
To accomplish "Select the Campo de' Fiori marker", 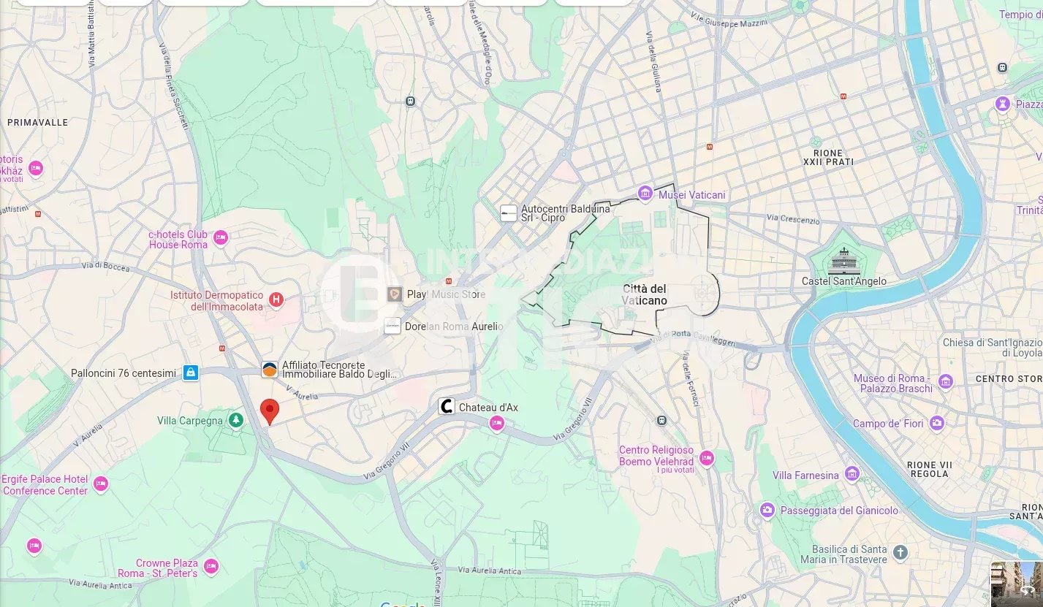I will pyautogui.click(x=936, y=423).
